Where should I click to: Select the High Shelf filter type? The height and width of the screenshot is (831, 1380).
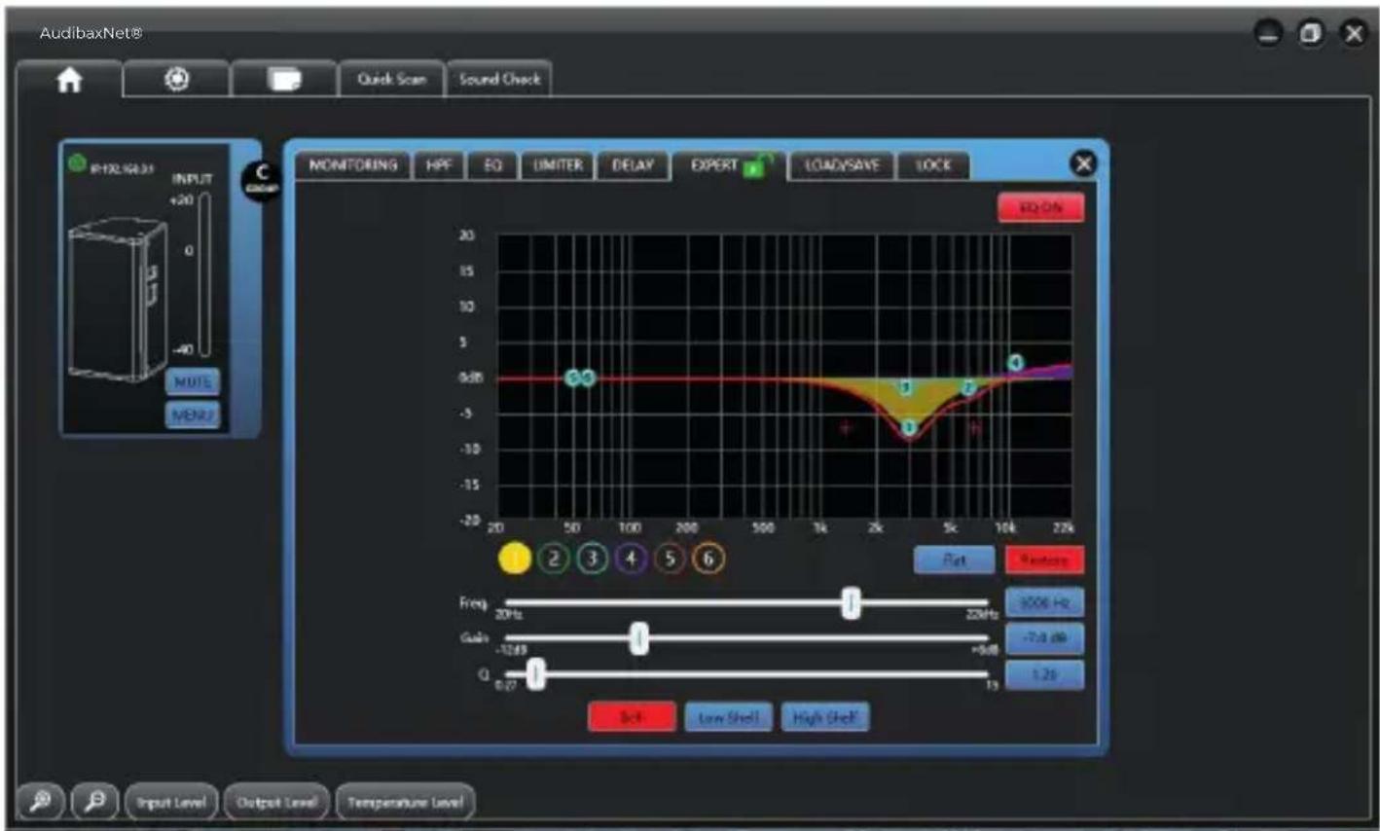click(x=825, y=717)
